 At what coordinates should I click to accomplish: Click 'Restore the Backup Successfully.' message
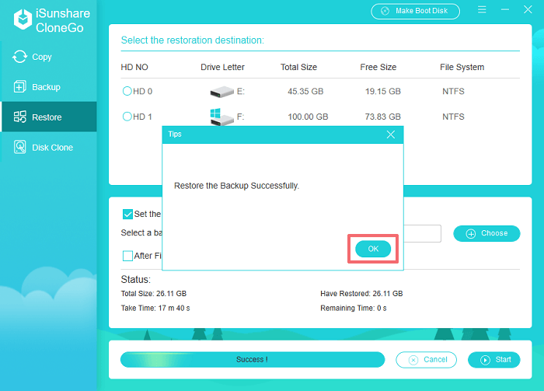tap(236, 186)
